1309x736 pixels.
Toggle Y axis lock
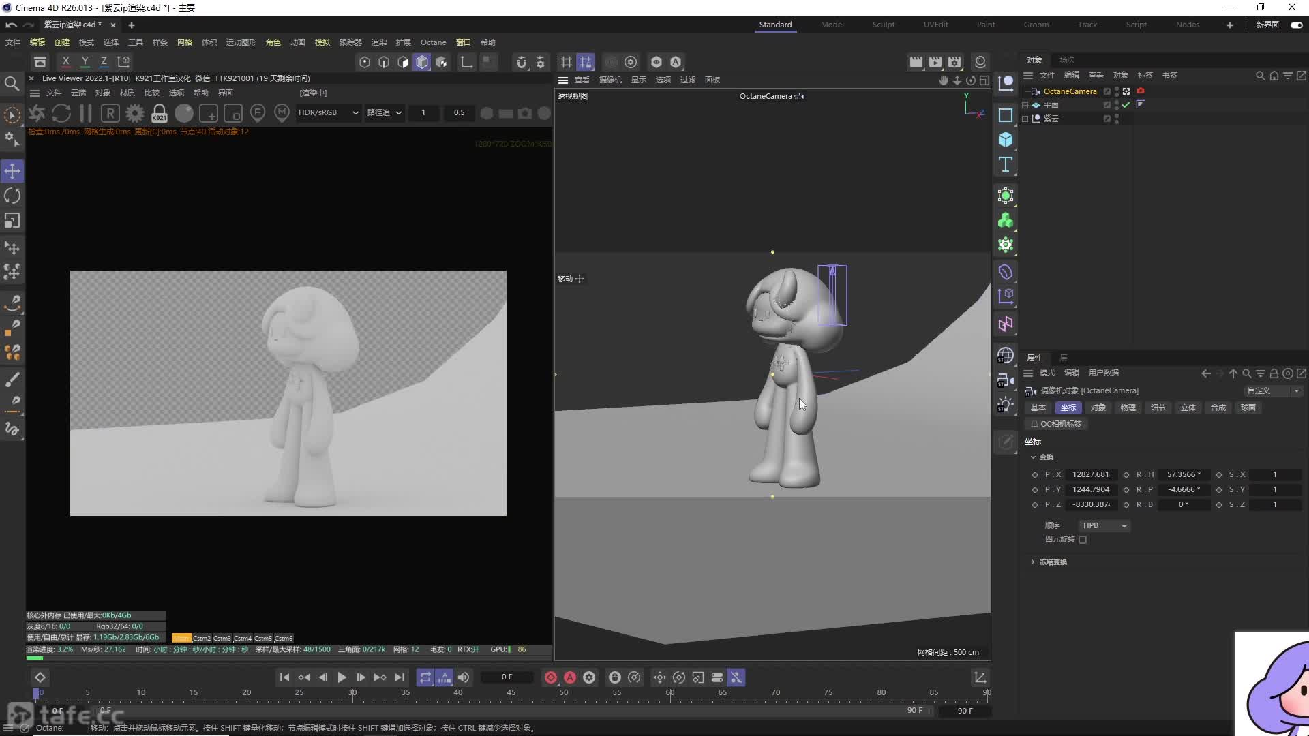point(85,61)
